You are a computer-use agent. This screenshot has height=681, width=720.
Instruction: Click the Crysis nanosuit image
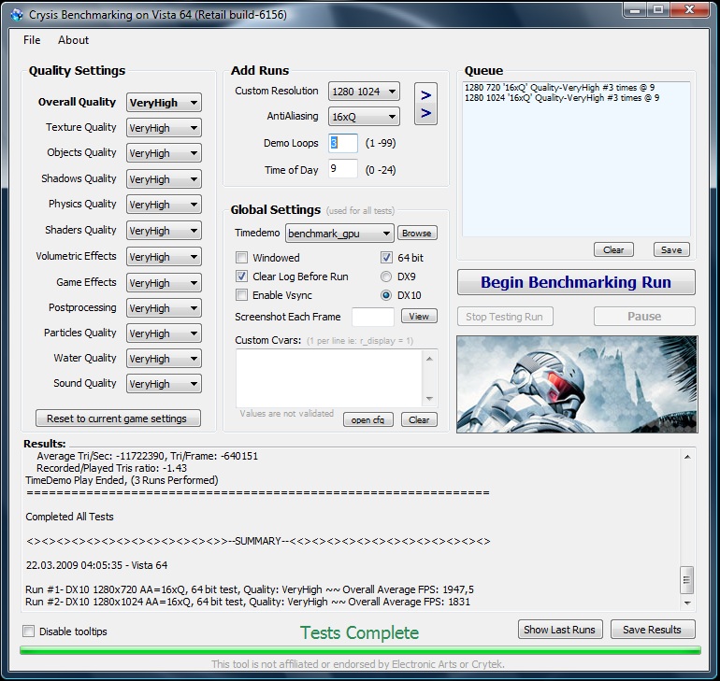point(577,384)
